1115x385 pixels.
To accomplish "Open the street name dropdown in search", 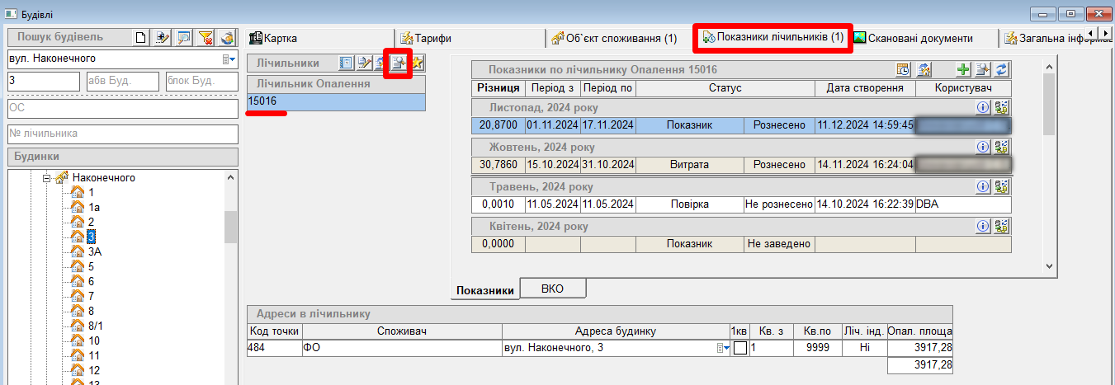I will [227, 59].
